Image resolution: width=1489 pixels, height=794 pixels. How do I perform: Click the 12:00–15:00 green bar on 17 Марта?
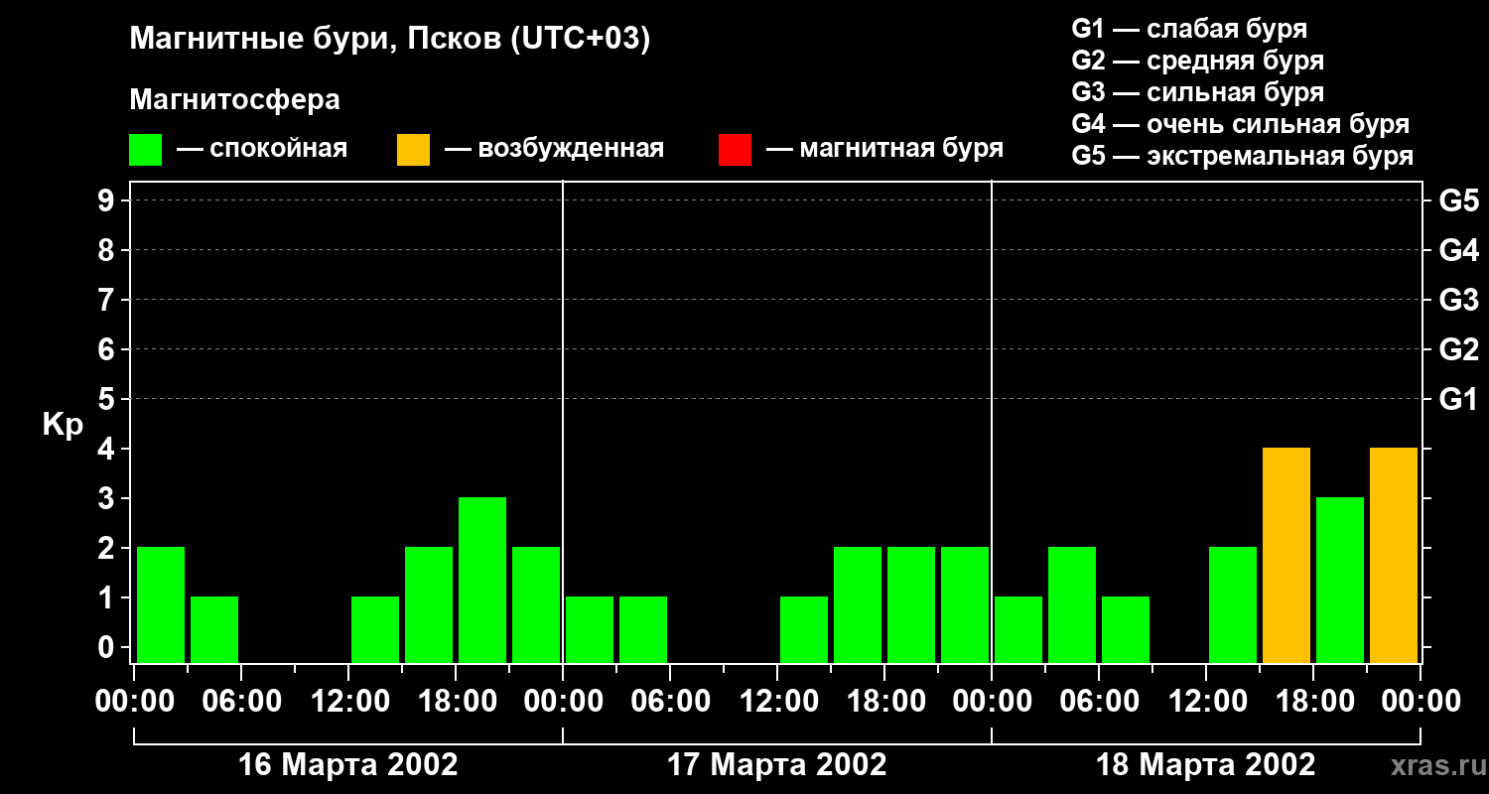pyautogui.click(x=804, y=629)
